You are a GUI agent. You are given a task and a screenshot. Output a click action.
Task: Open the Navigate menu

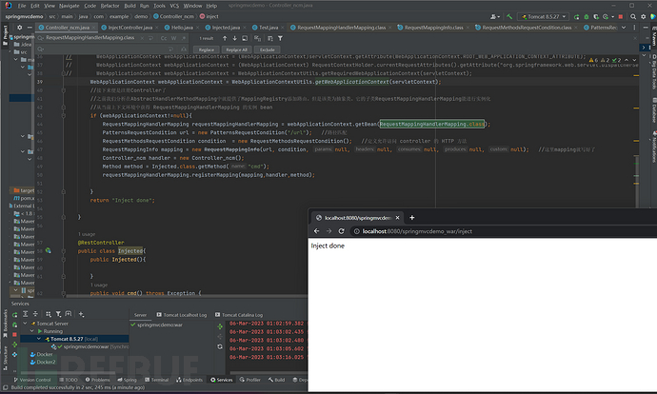tap(70, 6)
